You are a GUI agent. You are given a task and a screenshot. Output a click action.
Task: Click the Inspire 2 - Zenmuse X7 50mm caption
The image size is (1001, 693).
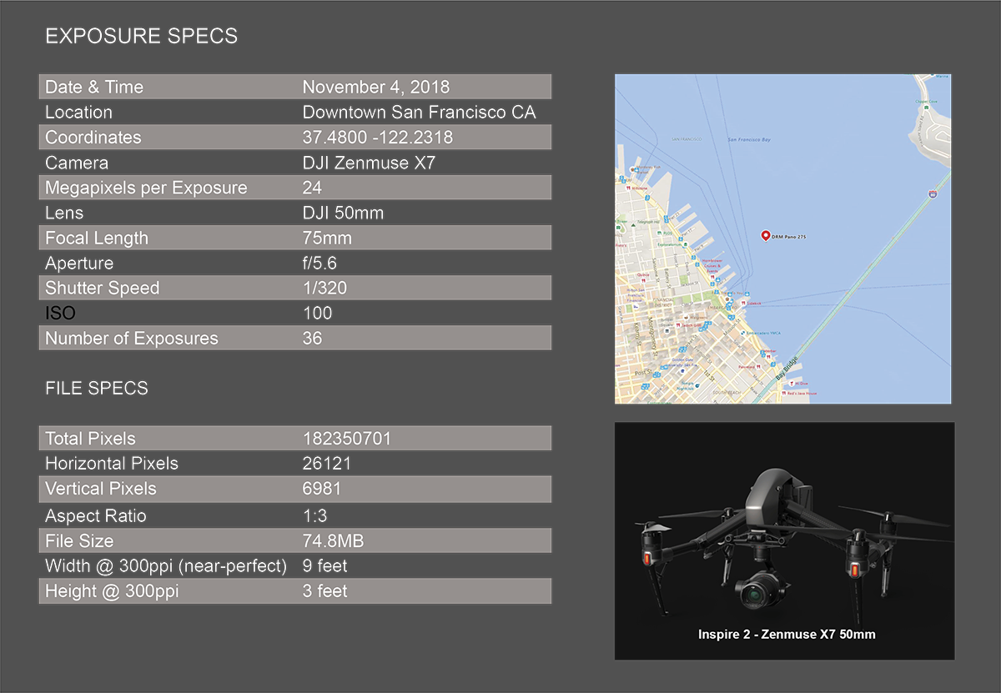(786, 635)
